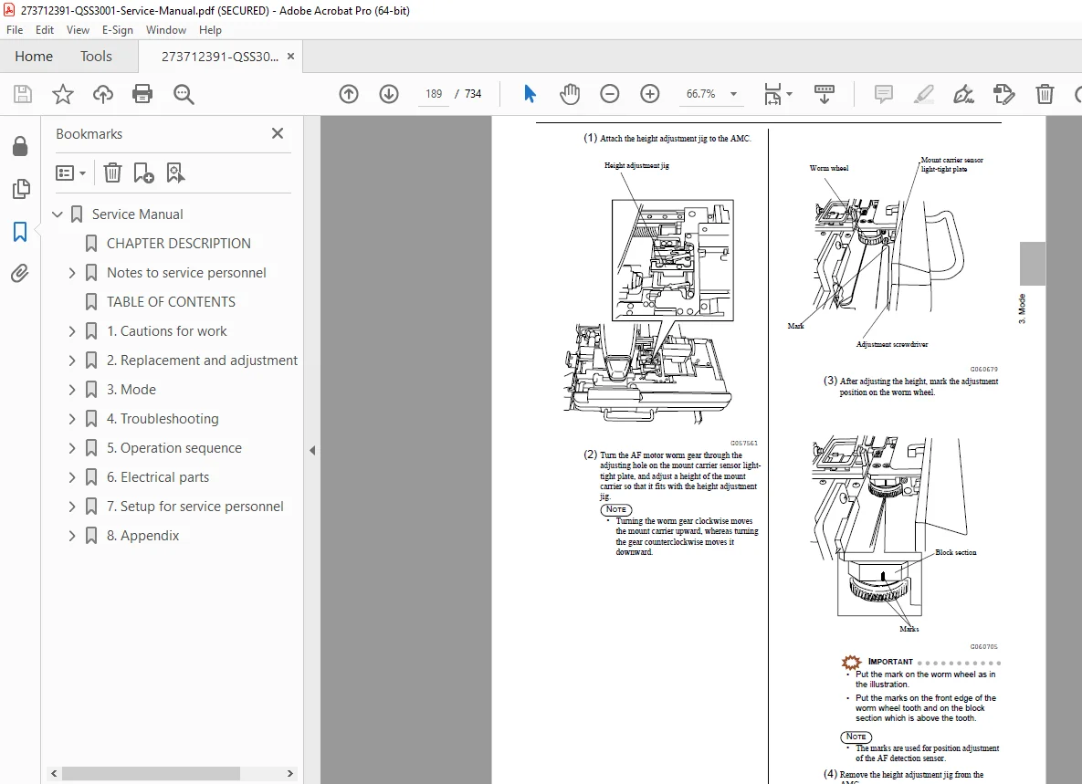Add a comment sticky note

coord(883,94)
